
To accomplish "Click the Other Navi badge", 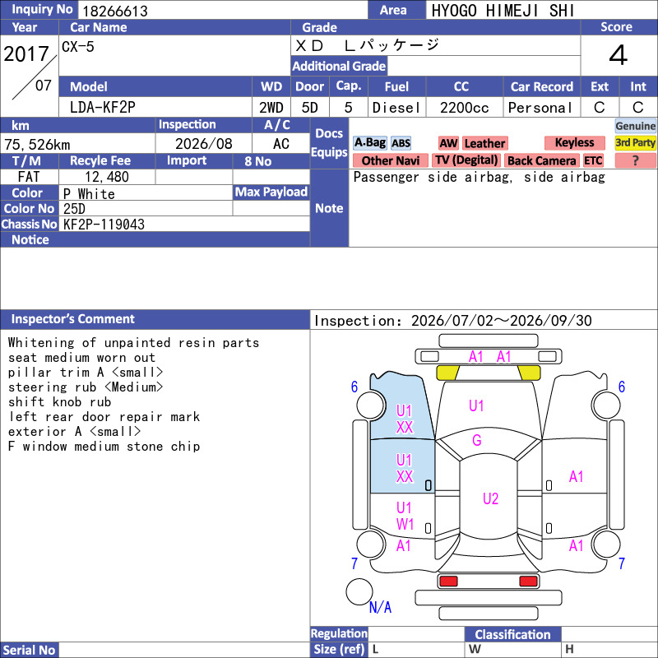I will coord(390,160).
